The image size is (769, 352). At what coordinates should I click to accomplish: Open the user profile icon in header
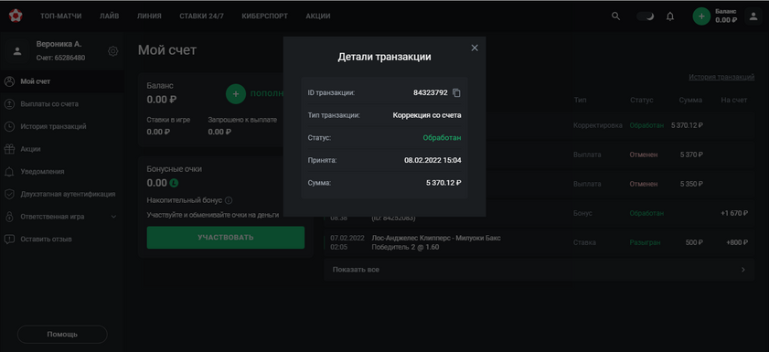(x=753, y=16)
